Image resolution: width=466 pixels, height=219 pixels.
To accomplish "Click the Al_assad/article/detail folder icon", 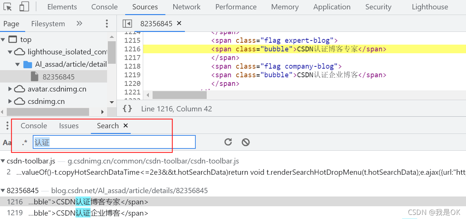I will (x=27, y=64).
